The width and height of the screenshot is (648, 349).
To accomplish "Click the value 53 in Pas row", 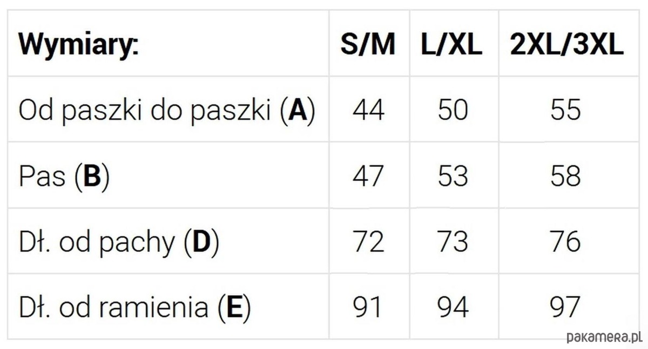I will point(453,176).
